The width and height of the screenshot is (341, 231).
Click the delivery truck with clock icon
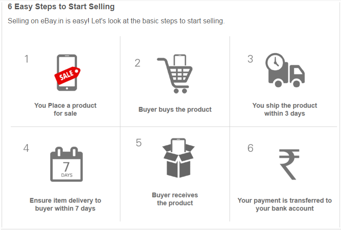tap(285, 70)
